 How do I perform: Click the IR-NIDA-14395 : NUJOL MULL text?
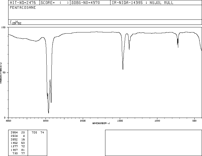pyautogui.click(x=143, y=3)
